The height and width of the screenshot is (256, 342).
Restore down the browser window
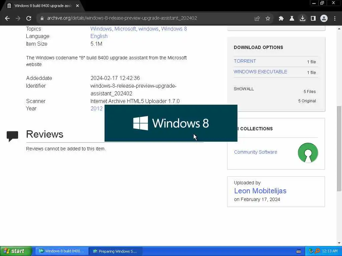(322, 3)
